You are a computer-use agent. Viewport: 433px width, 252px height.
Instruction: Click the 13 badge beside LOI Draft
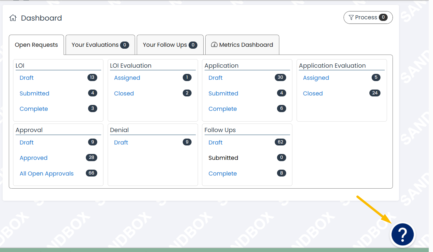(x=92, y=77)
